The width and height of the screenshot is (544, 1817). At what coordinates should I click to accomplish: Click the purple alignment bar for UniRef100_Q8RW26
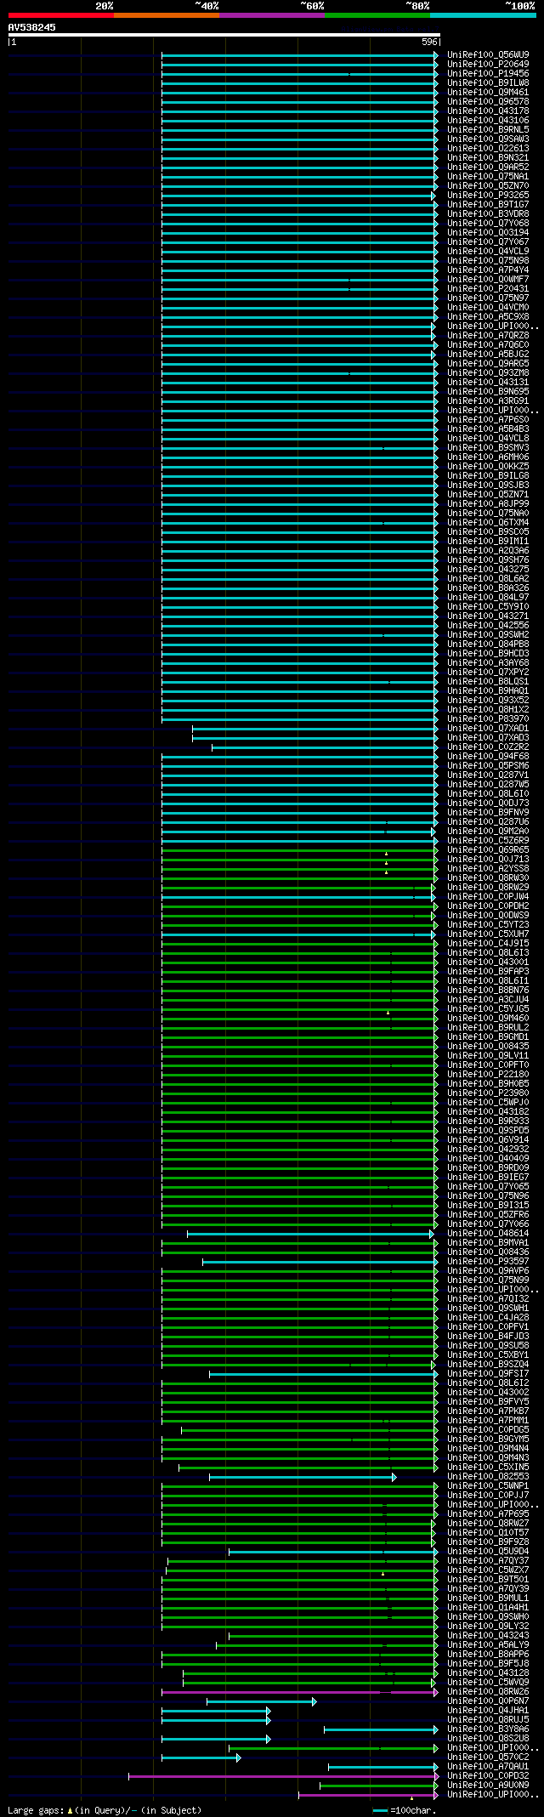[x=300, y=1692]
